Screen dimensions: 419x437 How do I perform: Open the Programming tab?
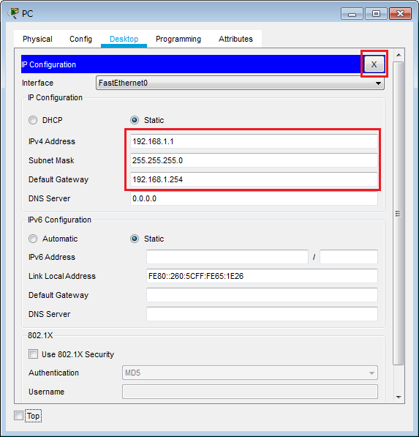click(178, 39)
